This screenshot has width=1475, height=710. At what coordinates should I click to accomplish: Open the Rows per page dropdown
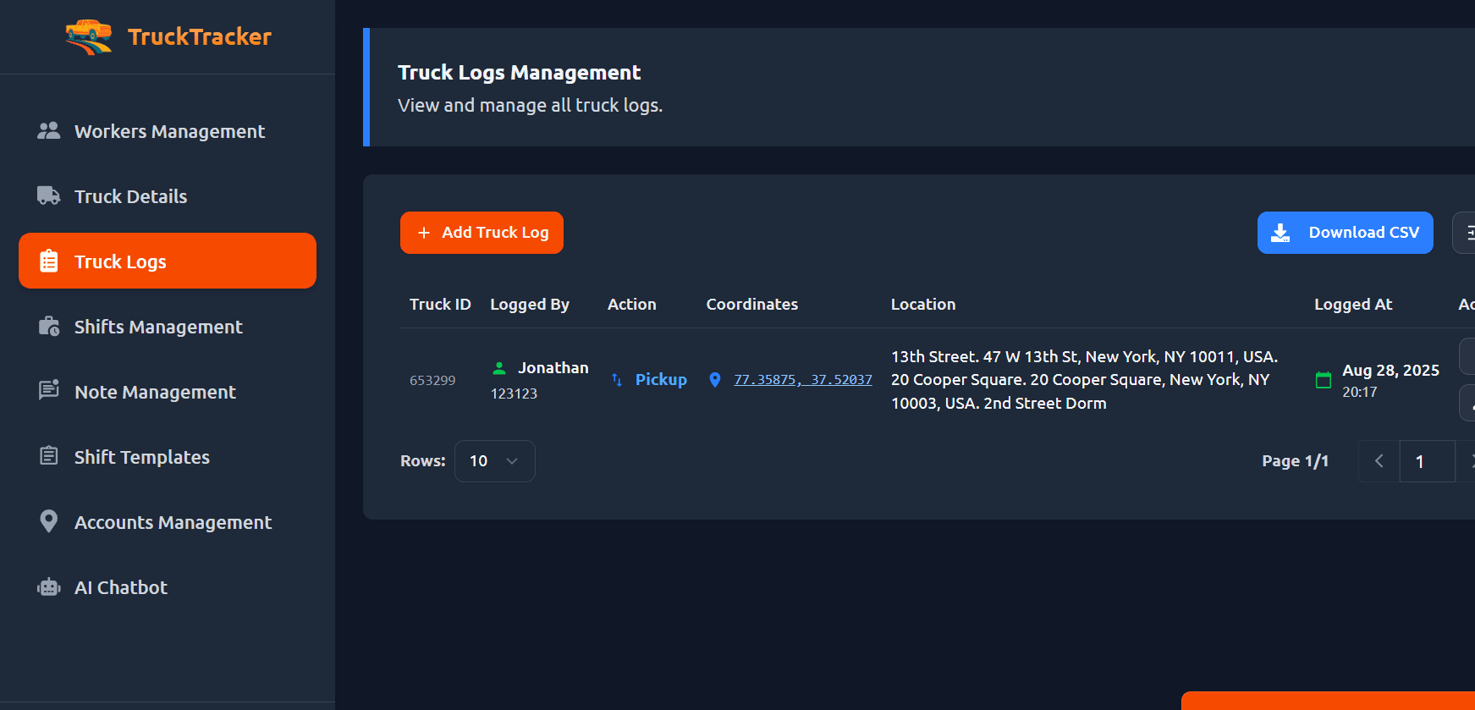tap(494, 461)
